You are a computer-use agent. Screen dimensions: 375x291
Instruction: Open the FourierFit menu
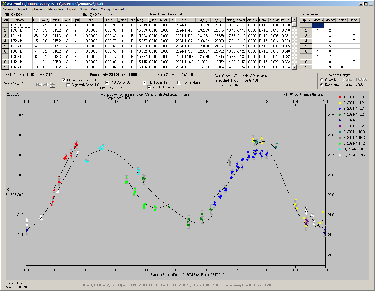(x=120, y=9)
